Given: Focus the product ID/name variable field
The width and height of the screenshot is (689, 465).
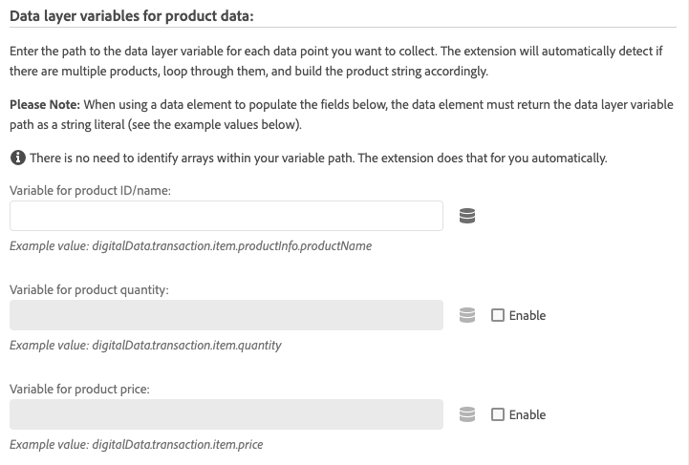Looking at the screenshot, I should pos(226,216).
